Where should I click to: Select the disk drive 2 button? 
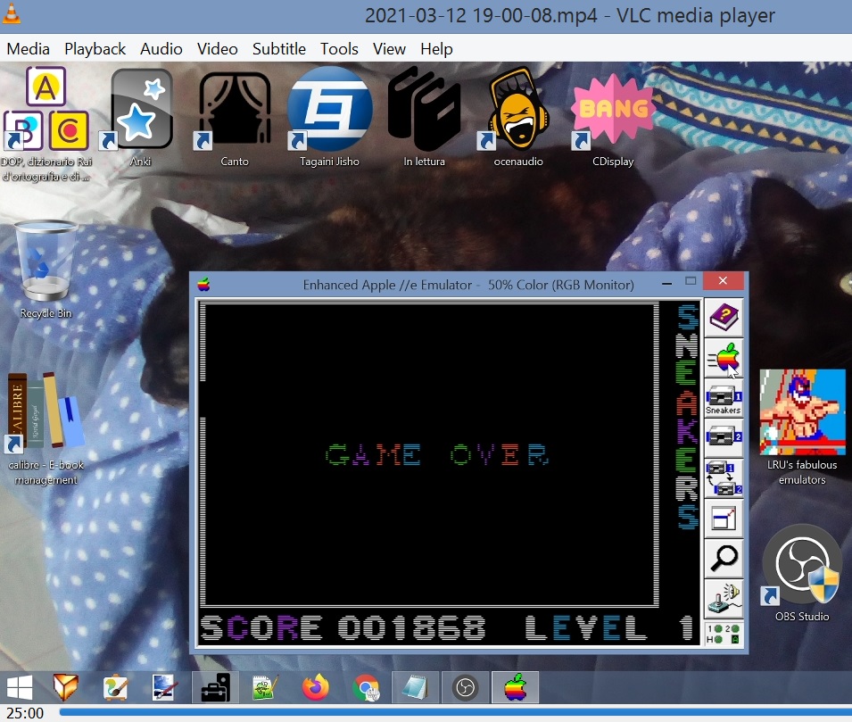724,436
